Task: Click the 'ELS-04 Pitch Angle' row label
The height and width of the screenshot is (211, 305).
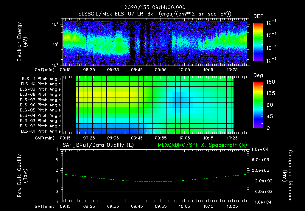Action: [x=41, y=115]
